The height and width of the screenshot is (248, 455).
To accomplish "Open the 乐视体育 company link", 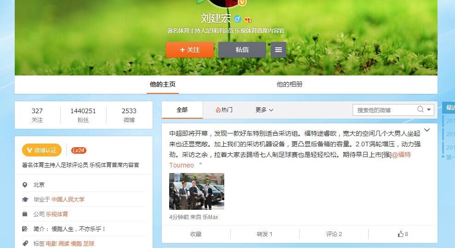I will tap(57, 214).
